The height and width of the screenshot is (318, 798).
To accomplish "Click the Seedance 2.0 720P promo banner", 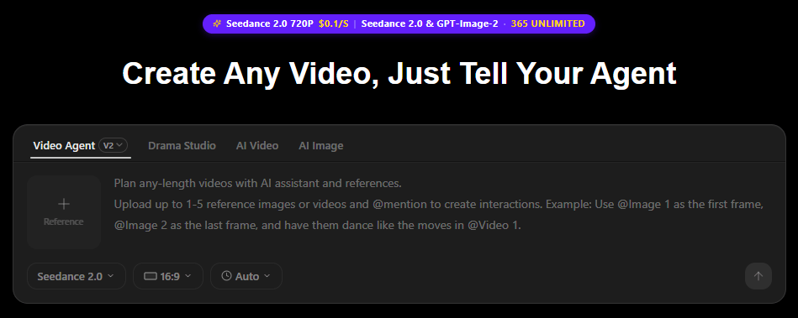I will [399, 23].
